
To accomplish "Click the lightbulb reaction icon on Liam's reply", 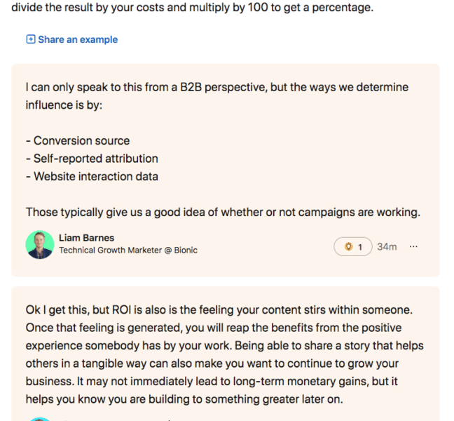I will [x=348, y=247].
